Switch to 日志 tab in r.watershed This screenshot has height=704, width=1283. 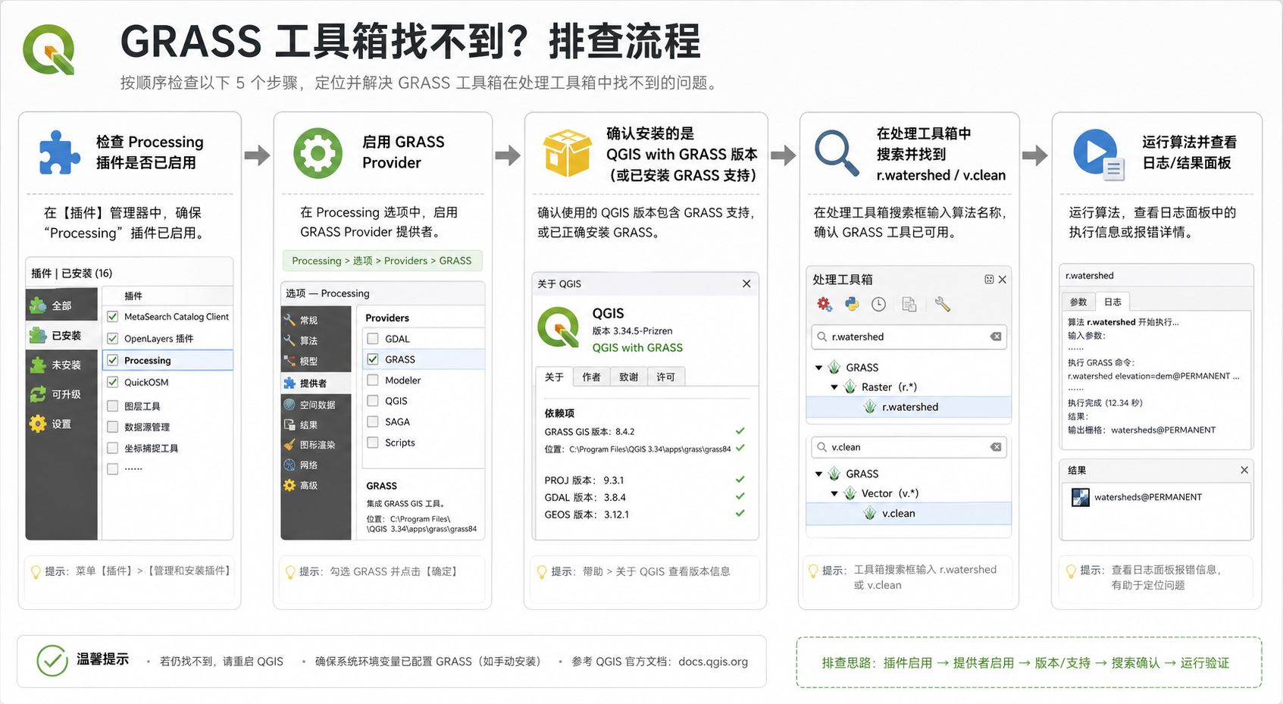click(x=1112, y=302)
